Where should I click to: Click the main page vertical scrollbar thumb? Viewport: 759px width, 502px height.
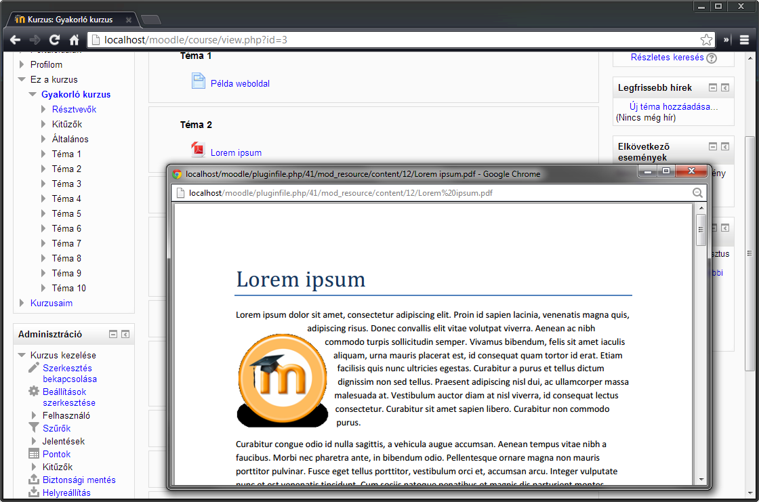[750, 253]
